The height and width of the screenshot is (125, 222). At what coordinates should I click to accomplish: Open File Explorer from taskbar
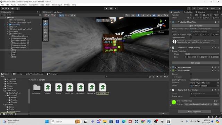[x=105, y=122]
